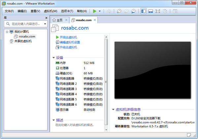Click the library search input field
The image size is (198, 139).
coord(26,24)
